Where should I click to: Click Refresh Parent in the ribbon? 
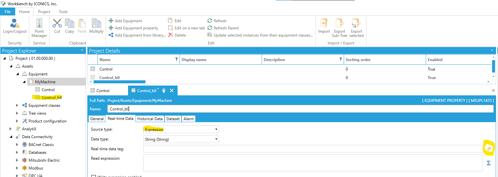(x=223, y=28)
